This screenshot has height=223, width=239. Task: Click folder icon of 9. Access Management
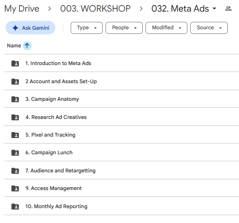click(x=15, y=188)
